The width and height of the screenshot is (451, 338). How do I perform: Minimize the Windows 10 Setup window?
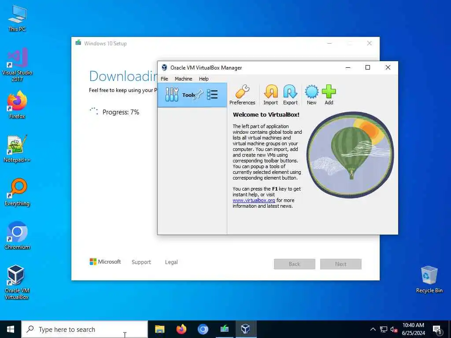[x=329, y=44]
